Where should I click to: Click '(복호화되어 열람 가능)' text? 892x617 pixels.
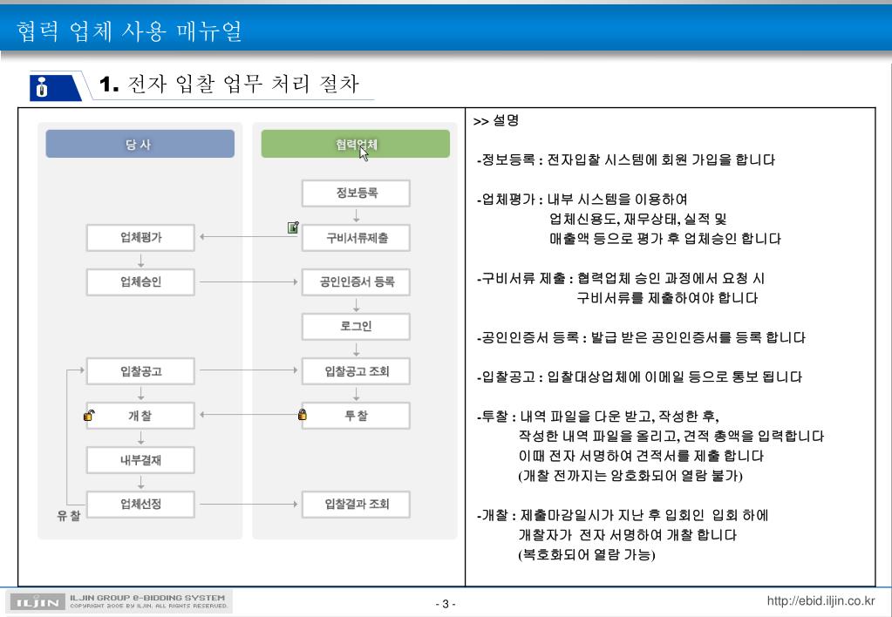587,554
